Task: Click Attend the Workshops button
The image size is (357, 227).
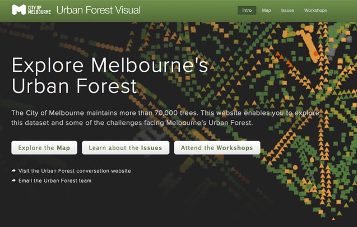Action: click(x=217, y=147)
